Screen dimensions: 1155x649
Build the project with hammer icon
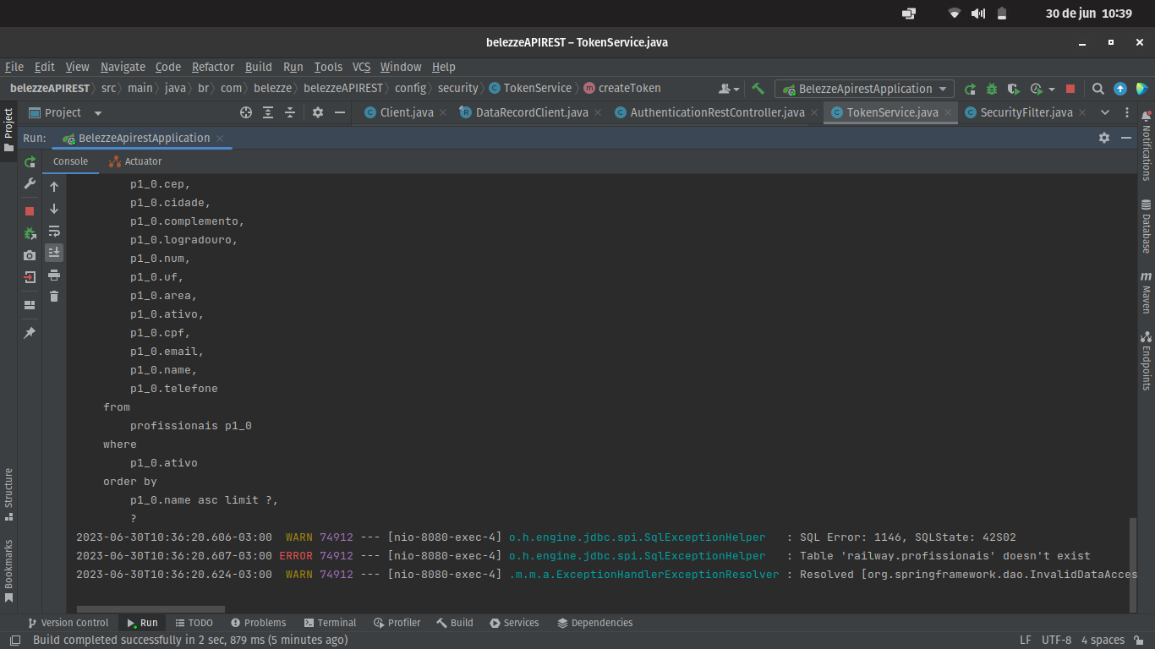[x=758, y=88]
